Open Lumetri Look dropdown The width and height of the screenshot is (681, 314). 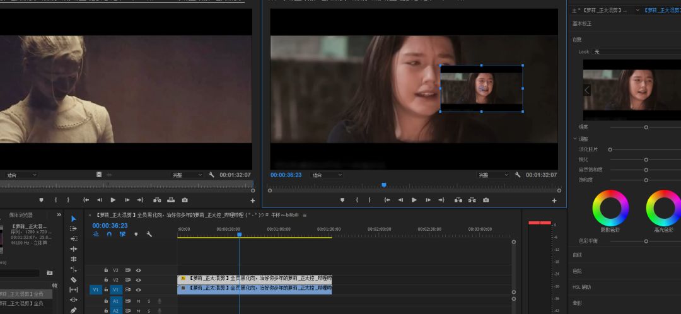637,52
